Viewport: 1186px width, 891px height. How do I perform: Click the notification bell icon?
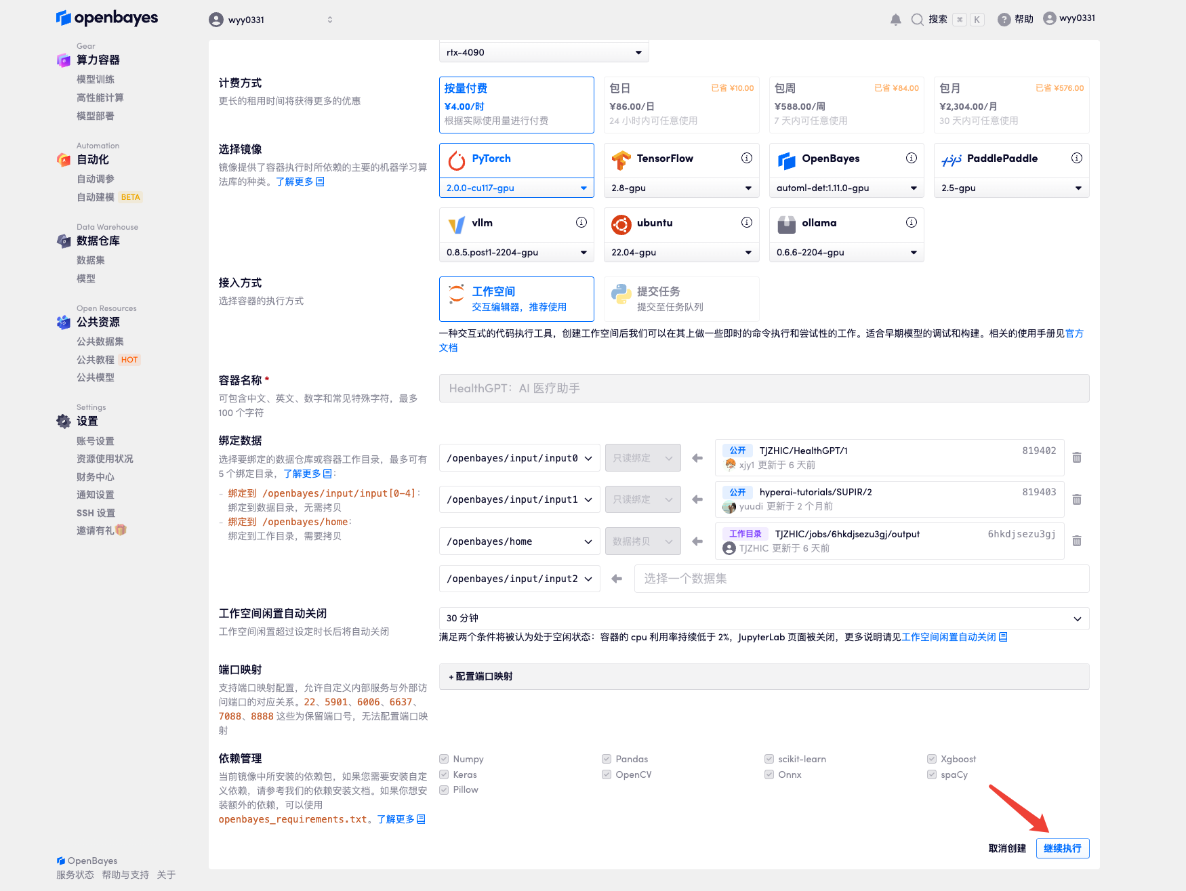coord(895,20)
